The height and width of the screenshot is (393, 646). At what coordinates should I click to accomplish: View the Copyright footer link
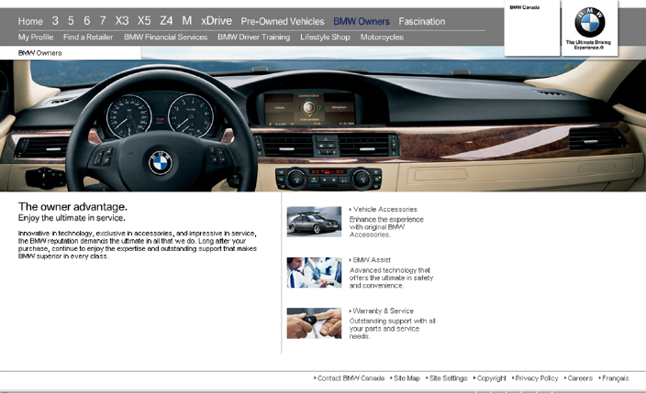coord(492,378)
